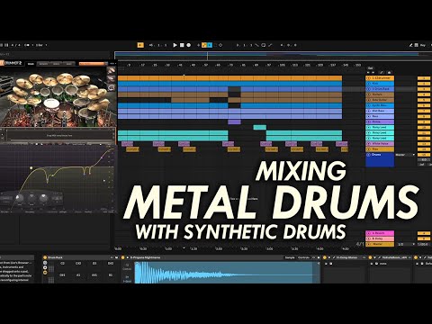Toggle the sampler device power button
Image resolution: width=432 pixels, height=324 pixels.
tap(122, 257)
